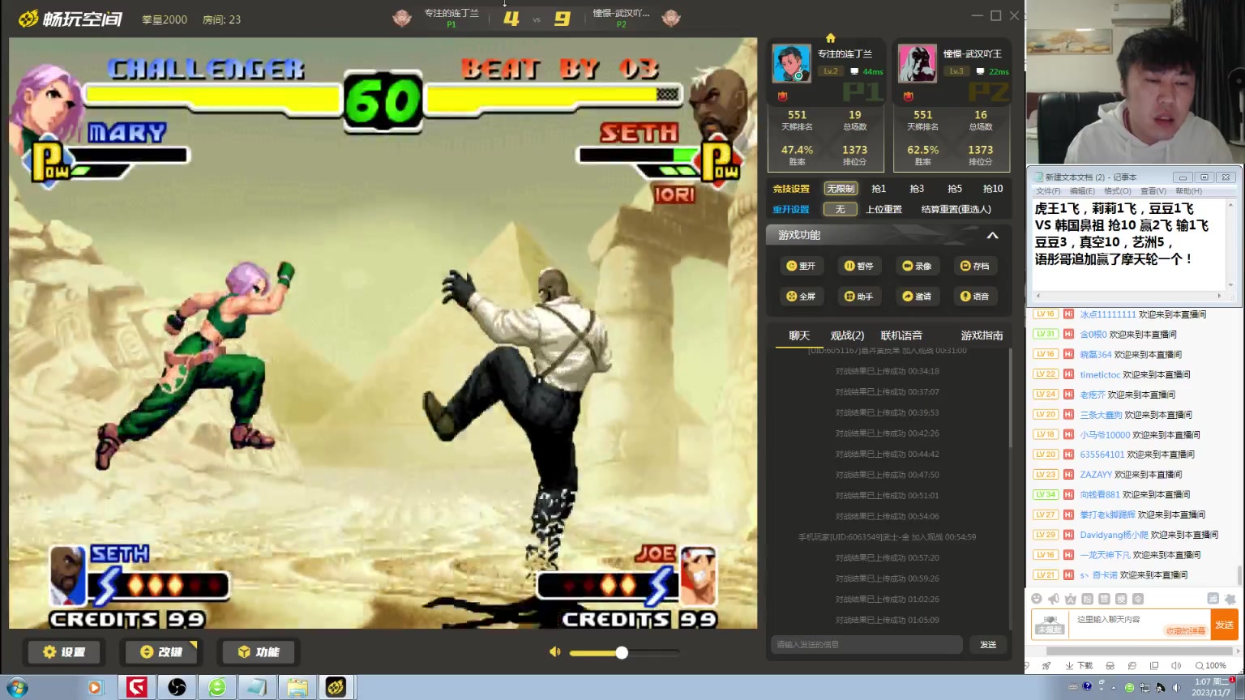Click the home icon above player panels

point(830,38)
